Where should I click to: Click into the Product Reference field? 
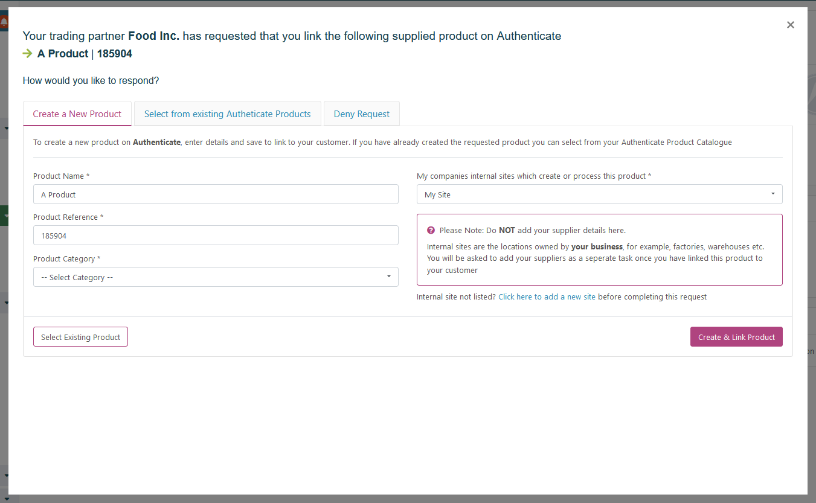click(x=216, y=235)
